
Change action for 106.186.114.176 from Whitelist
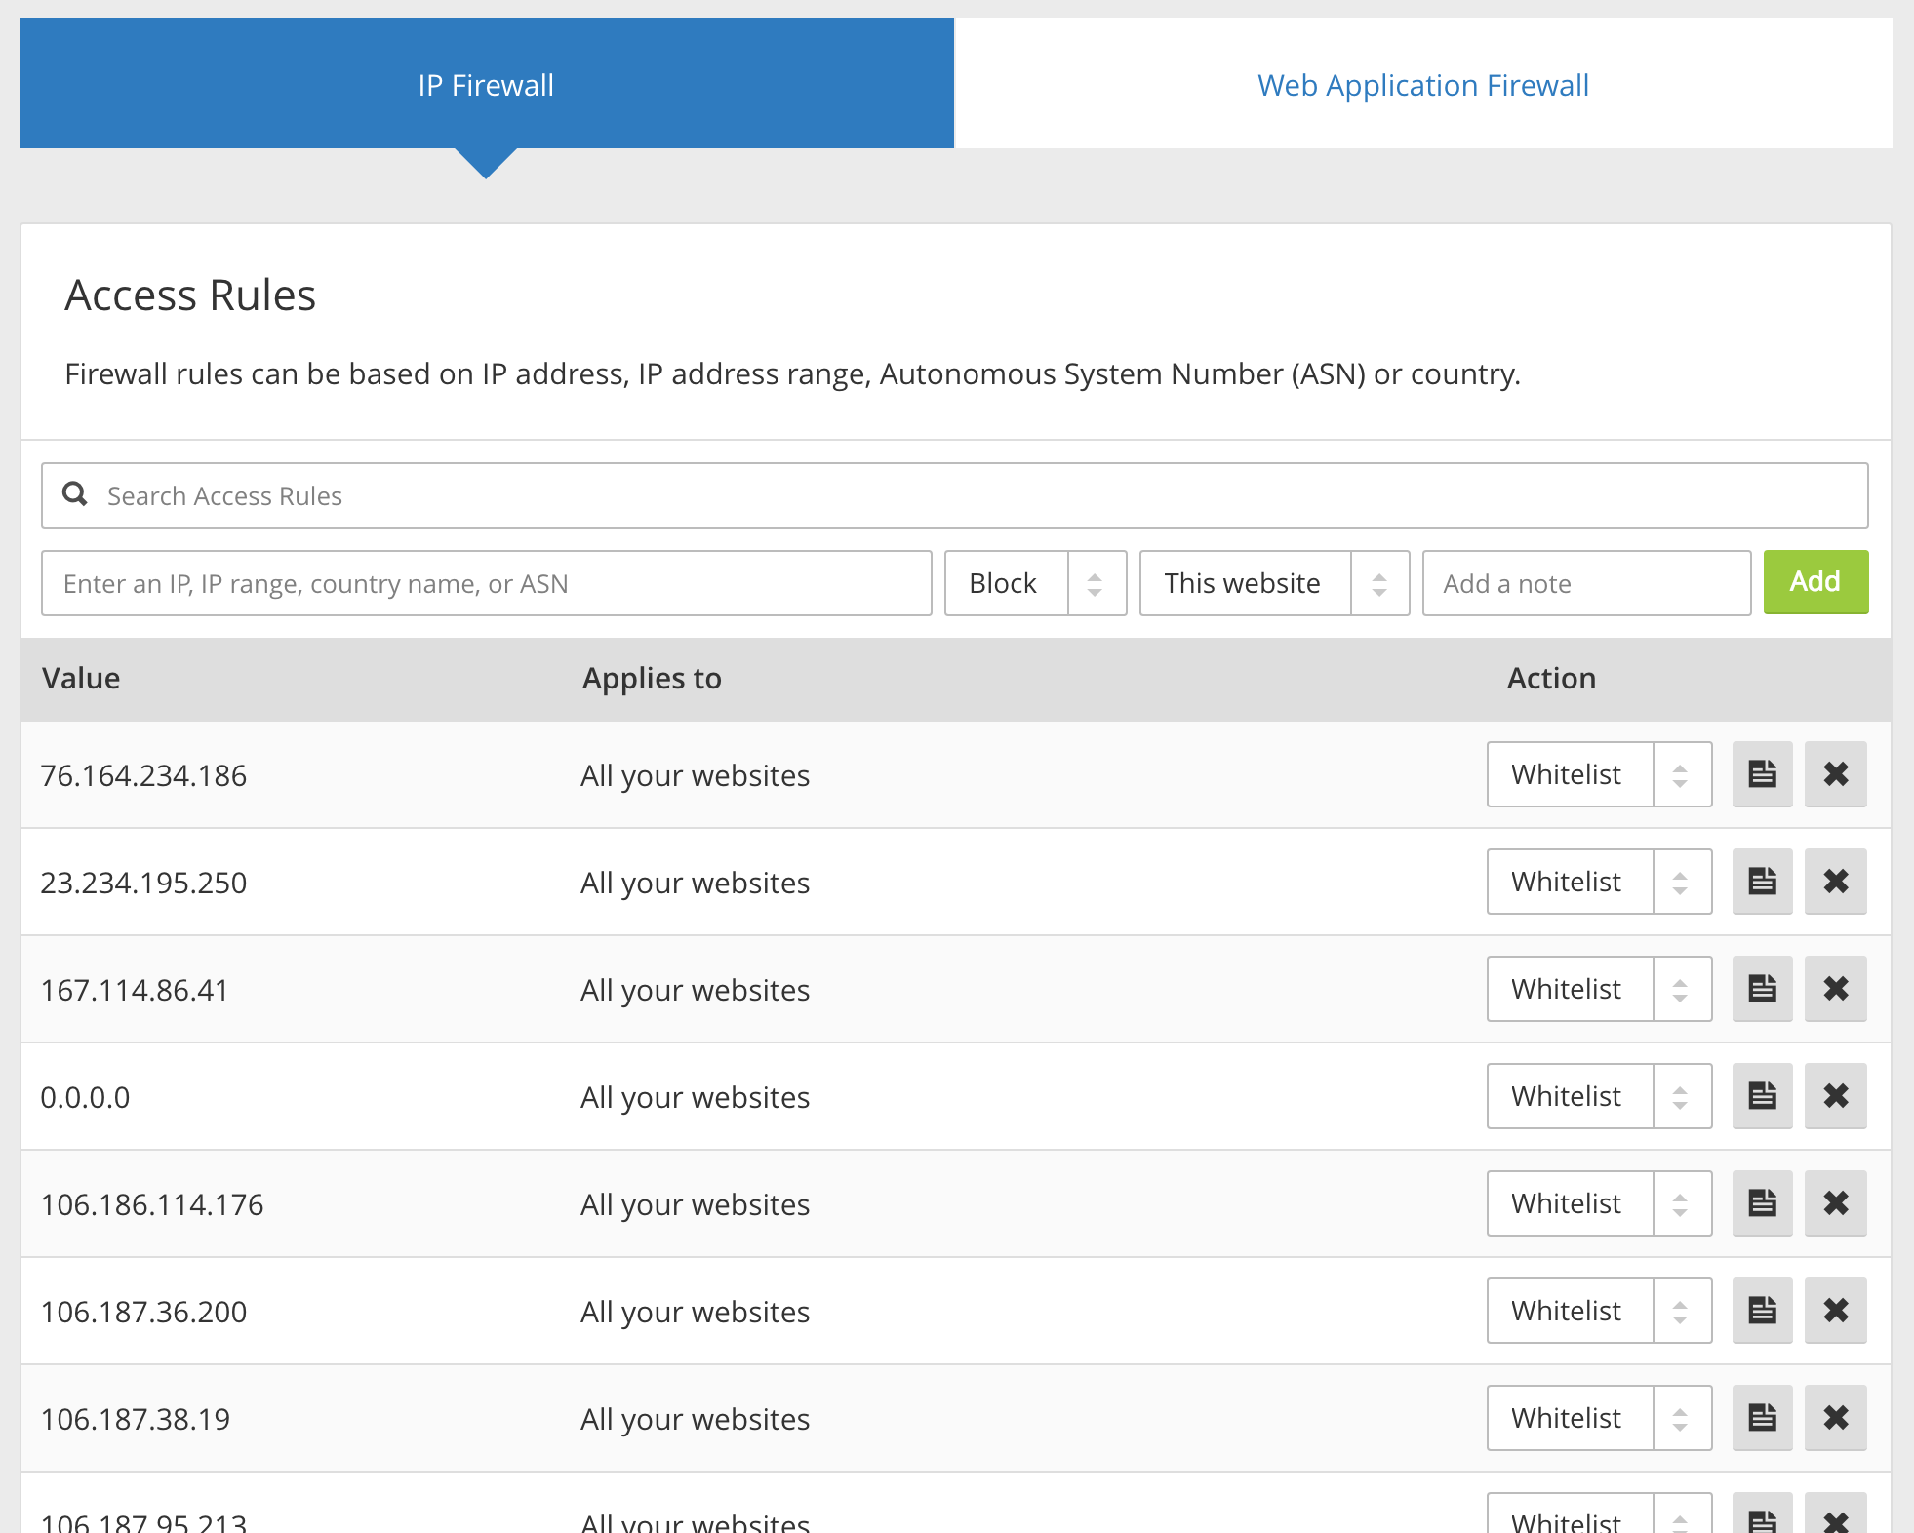(x=1599, y=1203)
